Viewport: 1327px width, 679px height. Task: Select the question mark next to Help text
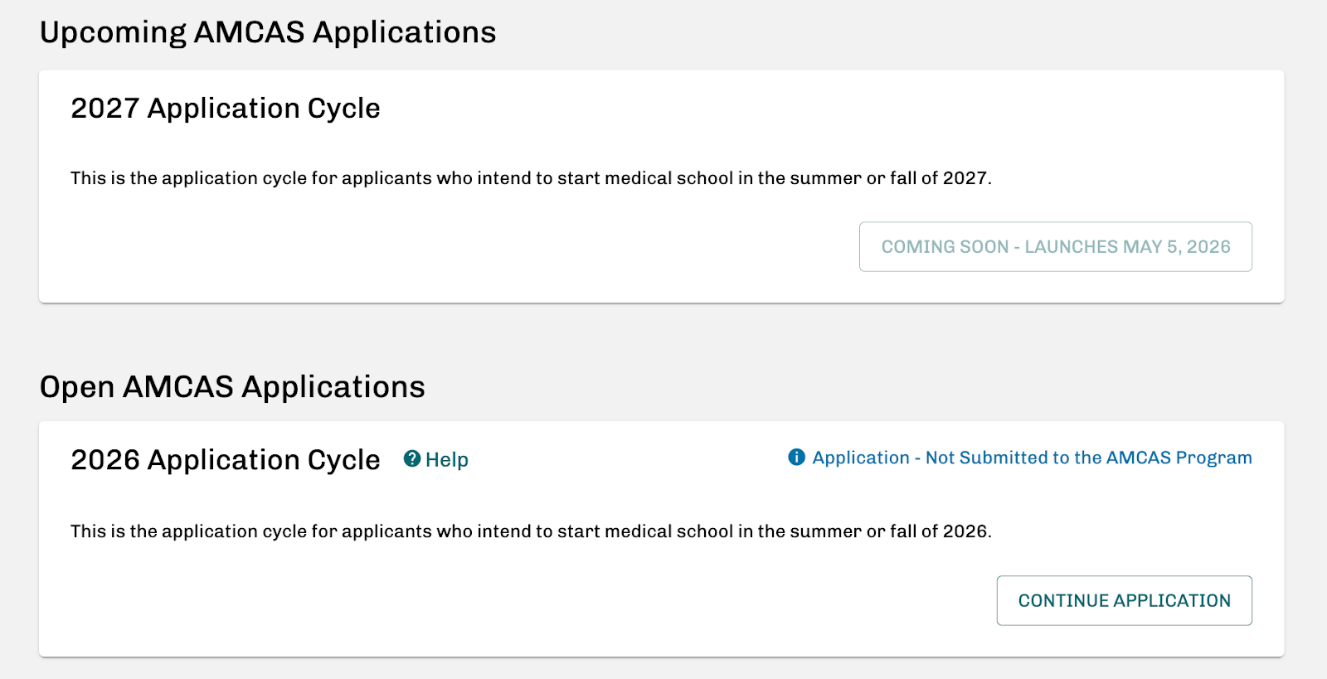412,458
